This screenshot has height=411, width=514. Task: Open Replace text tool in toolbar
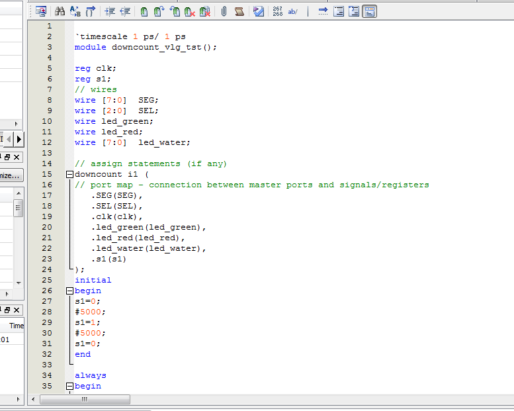[x=75, y=11]
